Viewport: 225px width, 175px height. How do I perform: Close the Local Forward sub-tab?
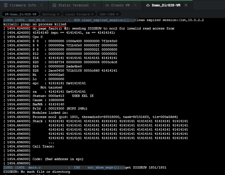point(92,14)
